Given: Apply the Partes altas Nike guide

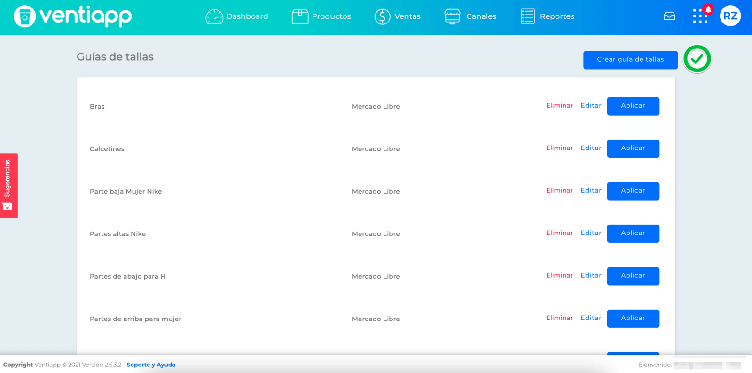Looking at the screenshot, I should [633, 233].
